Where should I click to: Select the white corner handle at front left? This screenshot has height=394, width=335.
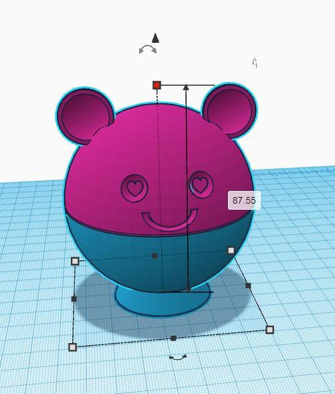click(72, 347)
